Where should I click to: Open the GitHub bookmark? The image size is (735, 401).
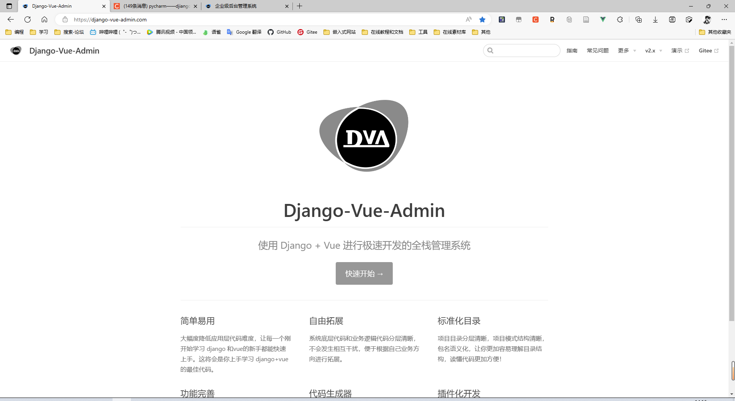click(279, 32)
